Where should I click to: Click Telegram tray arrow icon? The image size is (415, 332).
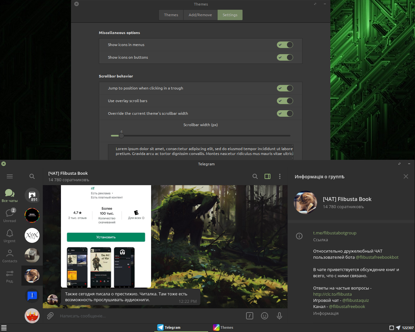click(398, 327)
